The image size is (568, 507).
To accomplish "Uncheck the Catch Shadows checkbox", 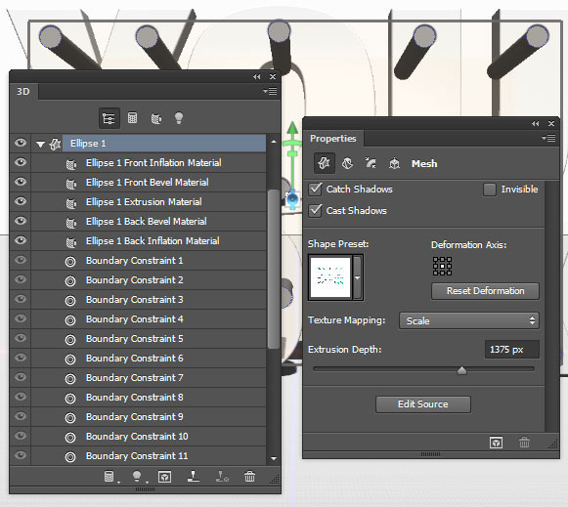I will (315, 190).
